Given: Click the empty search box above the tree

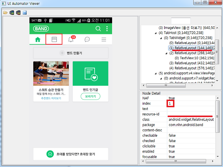Looking at the screenshot, I should (x=181, y=21).
